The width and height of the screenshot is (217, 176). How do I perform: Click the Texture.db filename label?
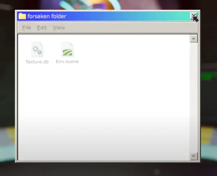[37, 62]
